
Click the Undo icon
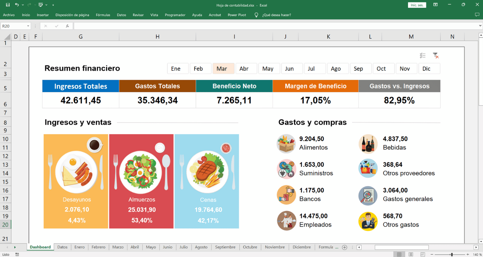(x=18, y=5)
